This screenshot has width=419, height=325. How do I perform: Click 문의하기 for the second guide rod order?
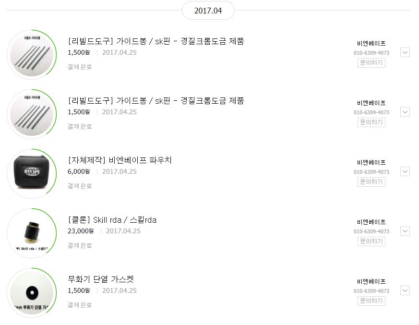point(371,122)
